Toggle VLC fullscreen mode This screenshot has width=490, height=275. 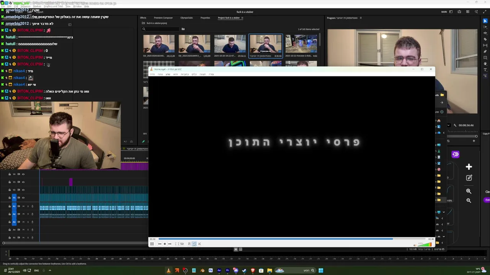pos(177,244)
